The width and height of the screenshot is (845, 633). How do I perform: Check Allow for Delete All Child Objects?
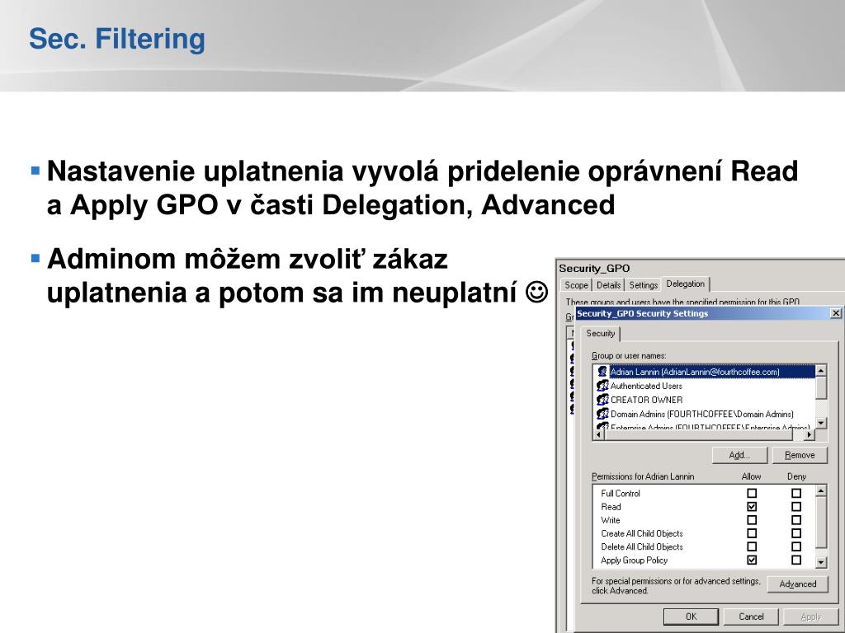pyautogui.click(x=752, y=546)
